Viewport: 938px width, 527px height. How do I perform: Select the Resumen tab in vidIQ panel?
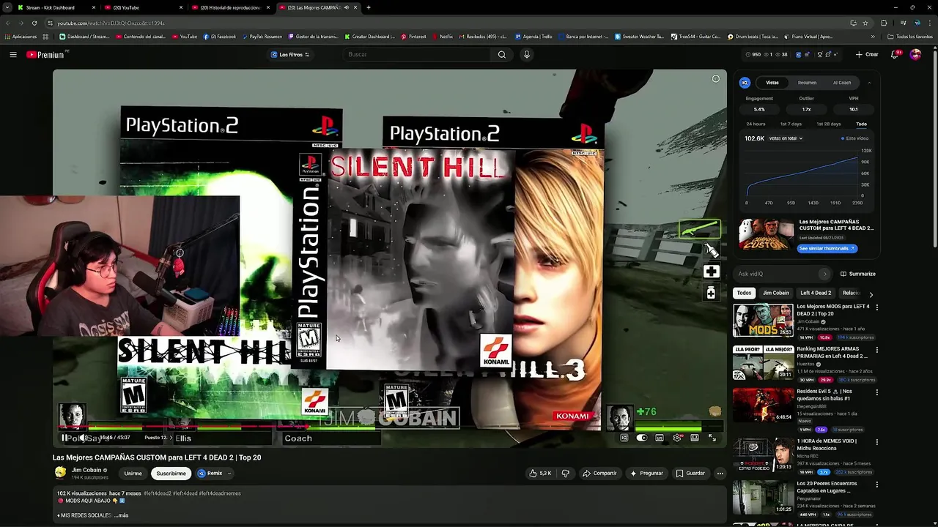[807, 83]
